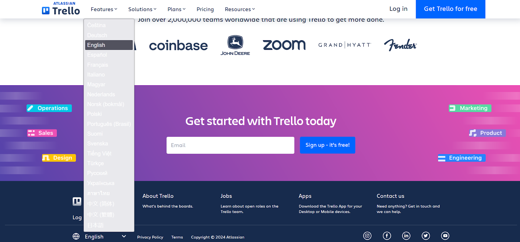Open the YouTube icon in footer
The image size is (520, 242).
(445, 236)
